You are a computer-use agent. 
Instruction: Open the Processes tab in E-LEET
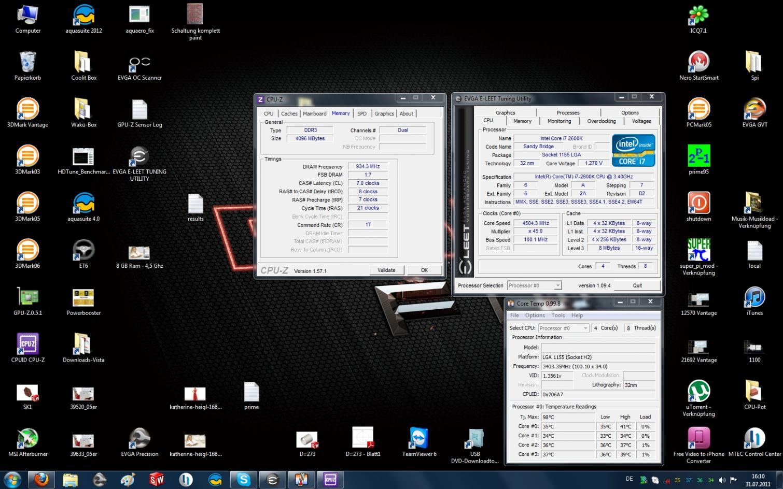pyautogui.click(x=568, y=112)
